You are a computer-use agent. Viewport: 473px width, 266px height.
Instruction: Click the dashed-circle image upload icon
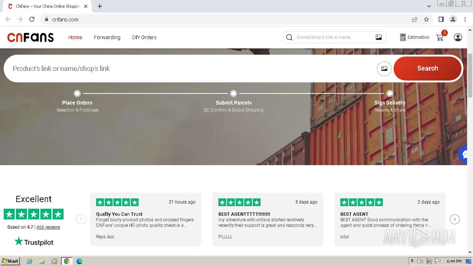click(384, 69)
